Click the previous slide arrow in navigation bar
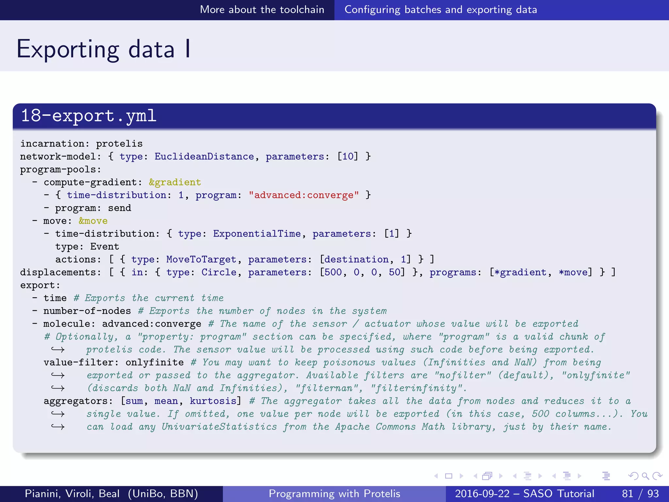 436,476
